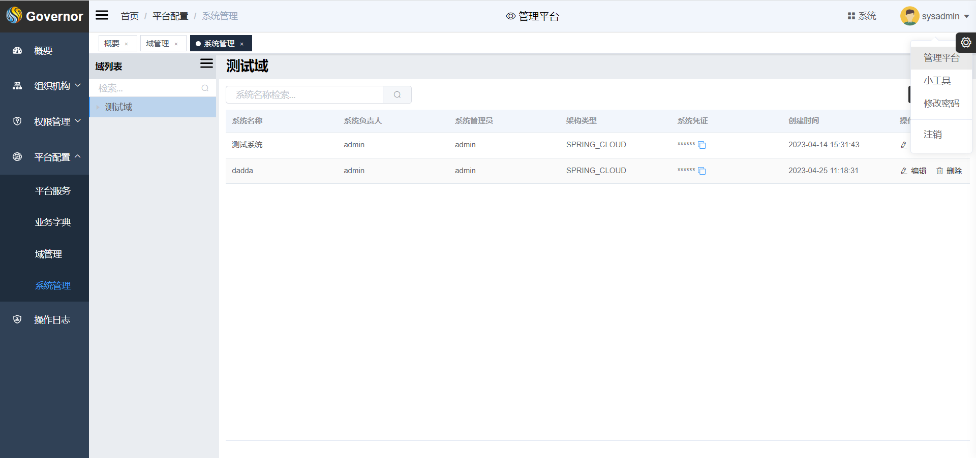Image resolution: width=976 pixels, height=458 pixels.
Task: Choose 注销 to log out
Action: pos(932,135)
